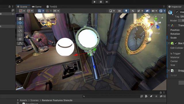Toggle the handle rotation cube icon
The image size is (184, 104).
tap(28, 11)
